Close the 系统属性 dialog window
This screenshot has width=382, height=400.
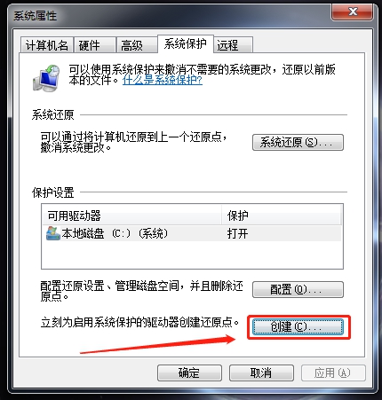[x=352, y=12]
